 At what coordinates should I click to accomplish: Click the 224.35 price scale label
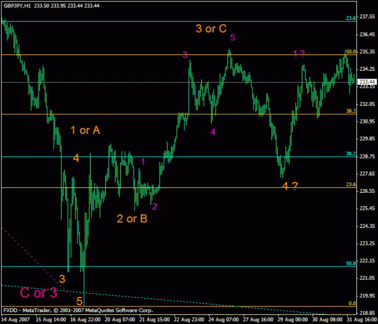click(367, 226)
